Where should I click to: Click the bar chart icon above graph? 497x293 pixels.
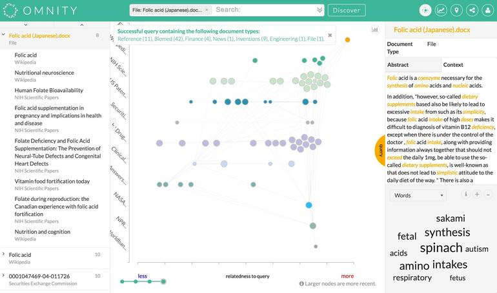tap(375, 30)
